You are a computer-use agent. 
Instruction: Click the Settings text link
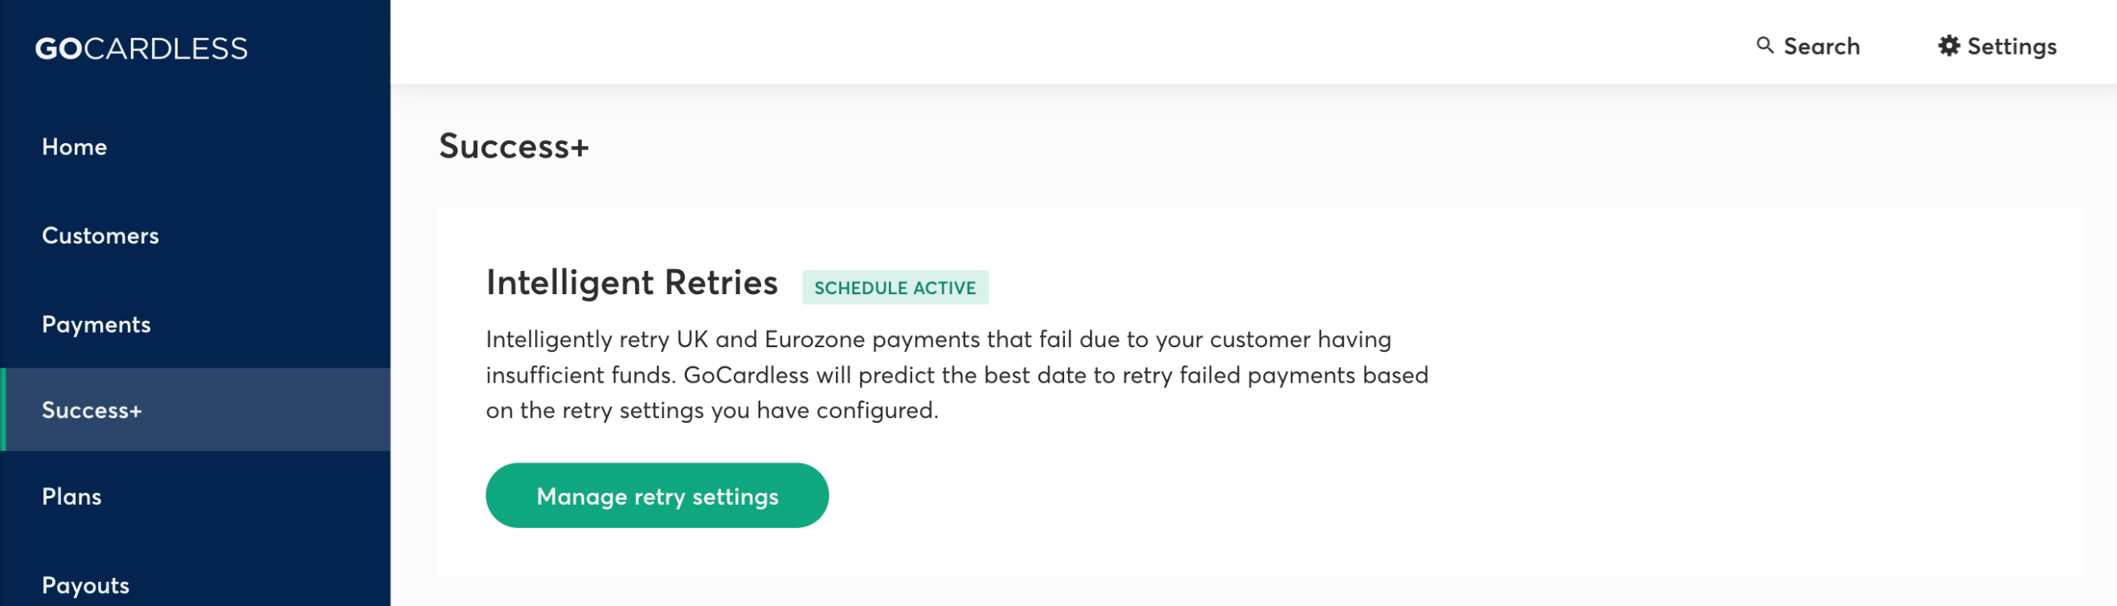2011,47
